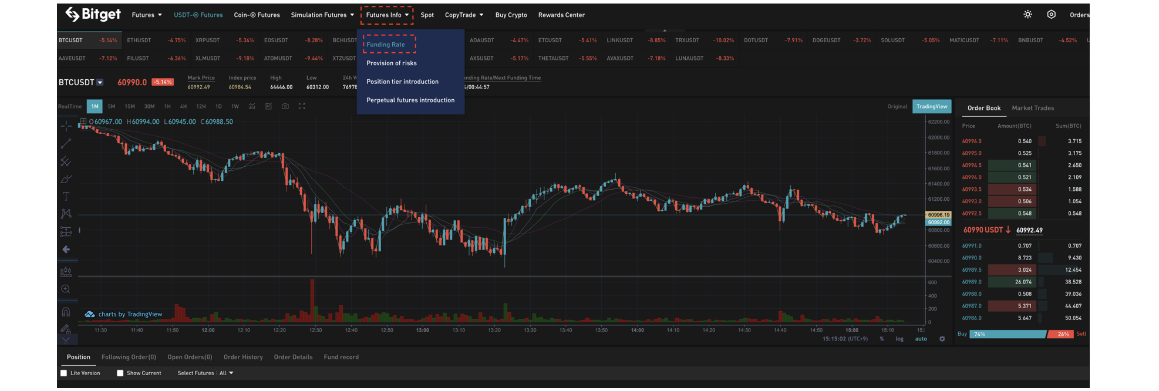Open the BTCUSDT pair selector dropdown
1159x391 pixels.
(100, 83)
